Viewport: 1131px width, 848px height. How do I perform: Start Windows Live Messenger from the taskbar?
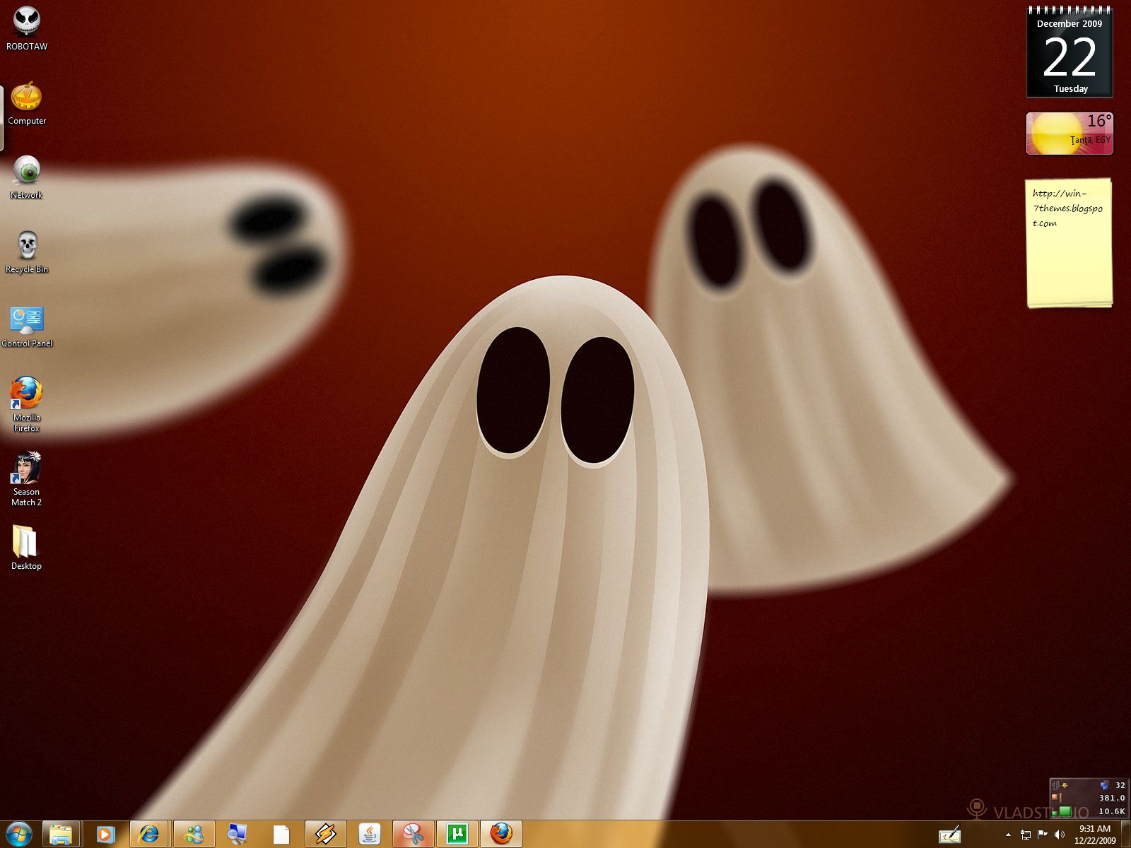click(x=194, y=835)
